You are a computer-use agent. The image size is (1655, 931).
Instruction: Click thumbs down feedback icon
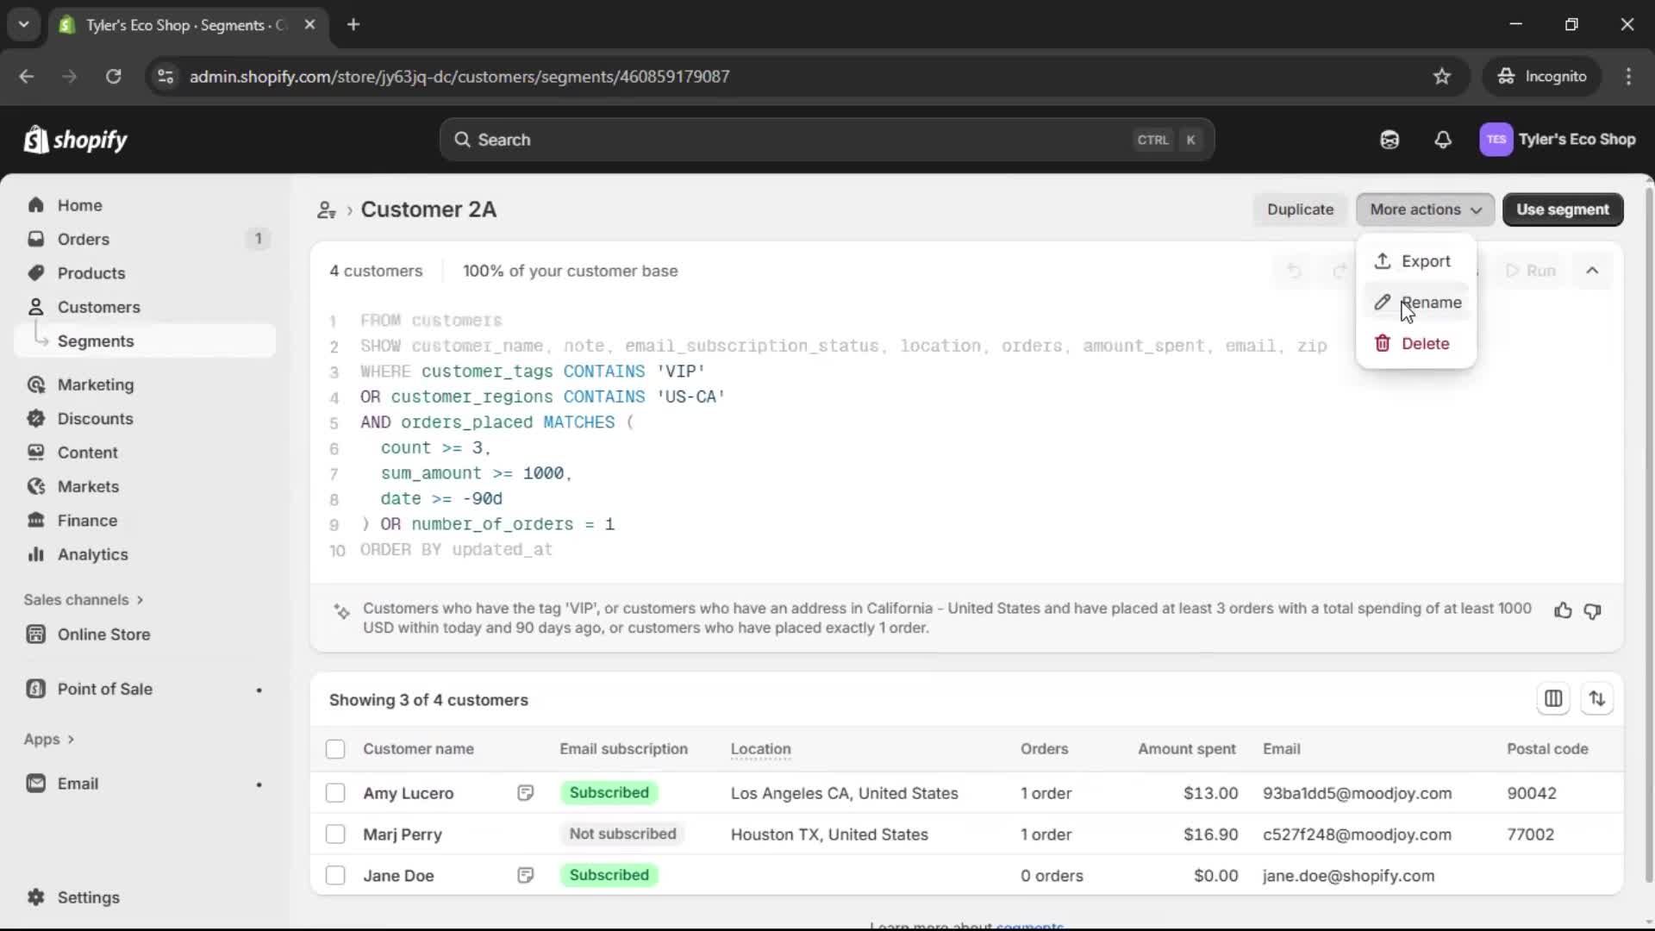(1592, 610)
